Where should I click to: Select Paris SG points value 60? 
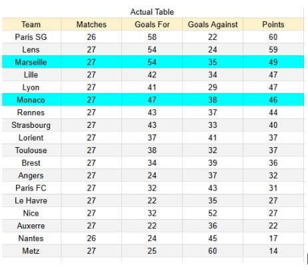pos(273,37)
